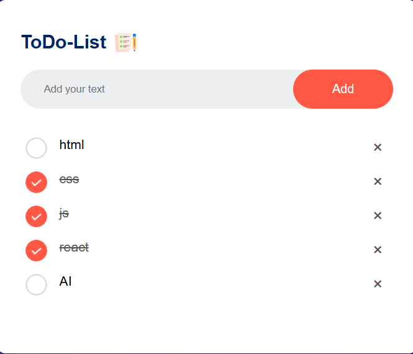This screenshot has width=413, height=354.
Task: Uncheck the red checkmark beside css
Action: [37, 182]
